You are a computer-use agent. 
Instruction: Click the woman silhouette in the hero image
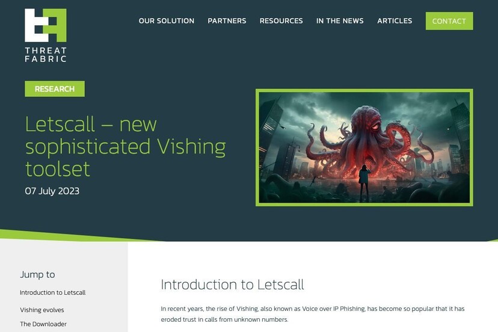coord(364,183)
